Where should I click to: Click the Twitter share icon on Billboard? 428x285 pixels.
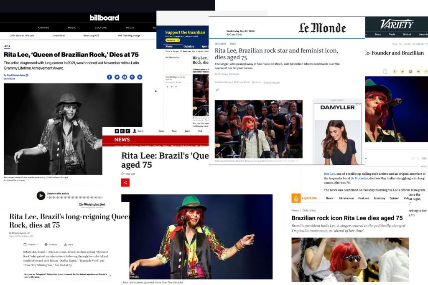[x=117, y=77]
